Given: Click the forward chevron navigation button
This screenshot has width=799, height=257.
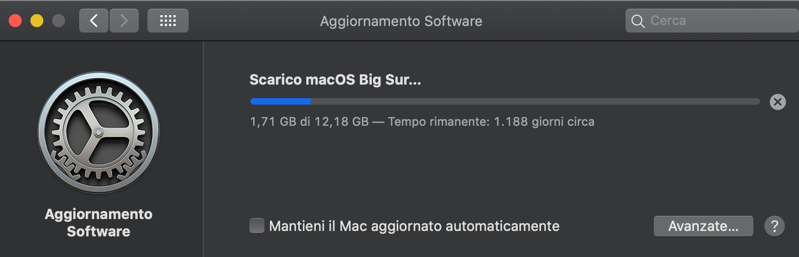Looking at the screenshot, I should [124, 21].
